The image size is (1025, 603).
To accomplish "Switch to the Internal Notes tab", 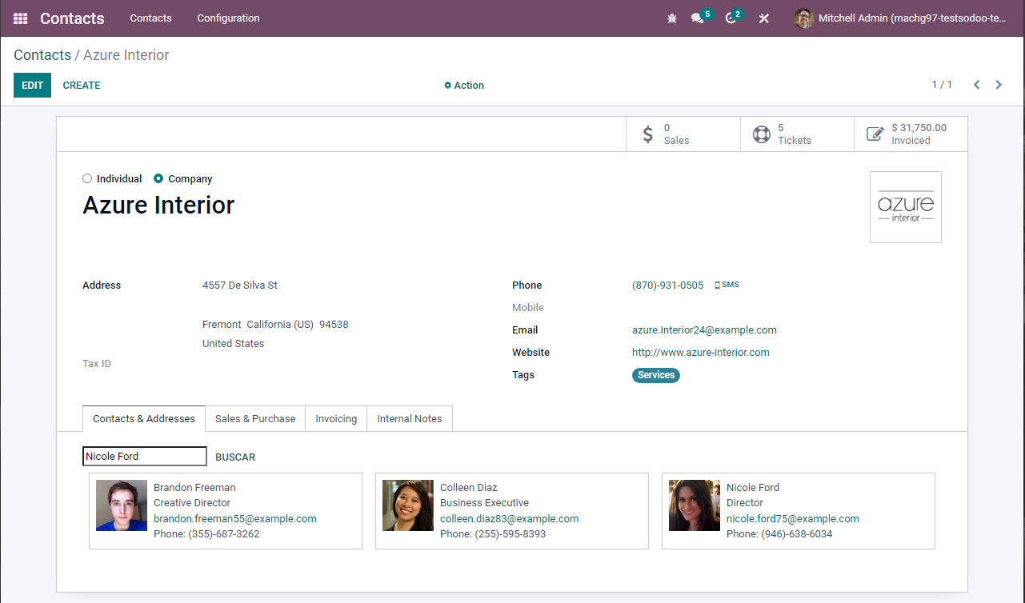I will [410, 419].
